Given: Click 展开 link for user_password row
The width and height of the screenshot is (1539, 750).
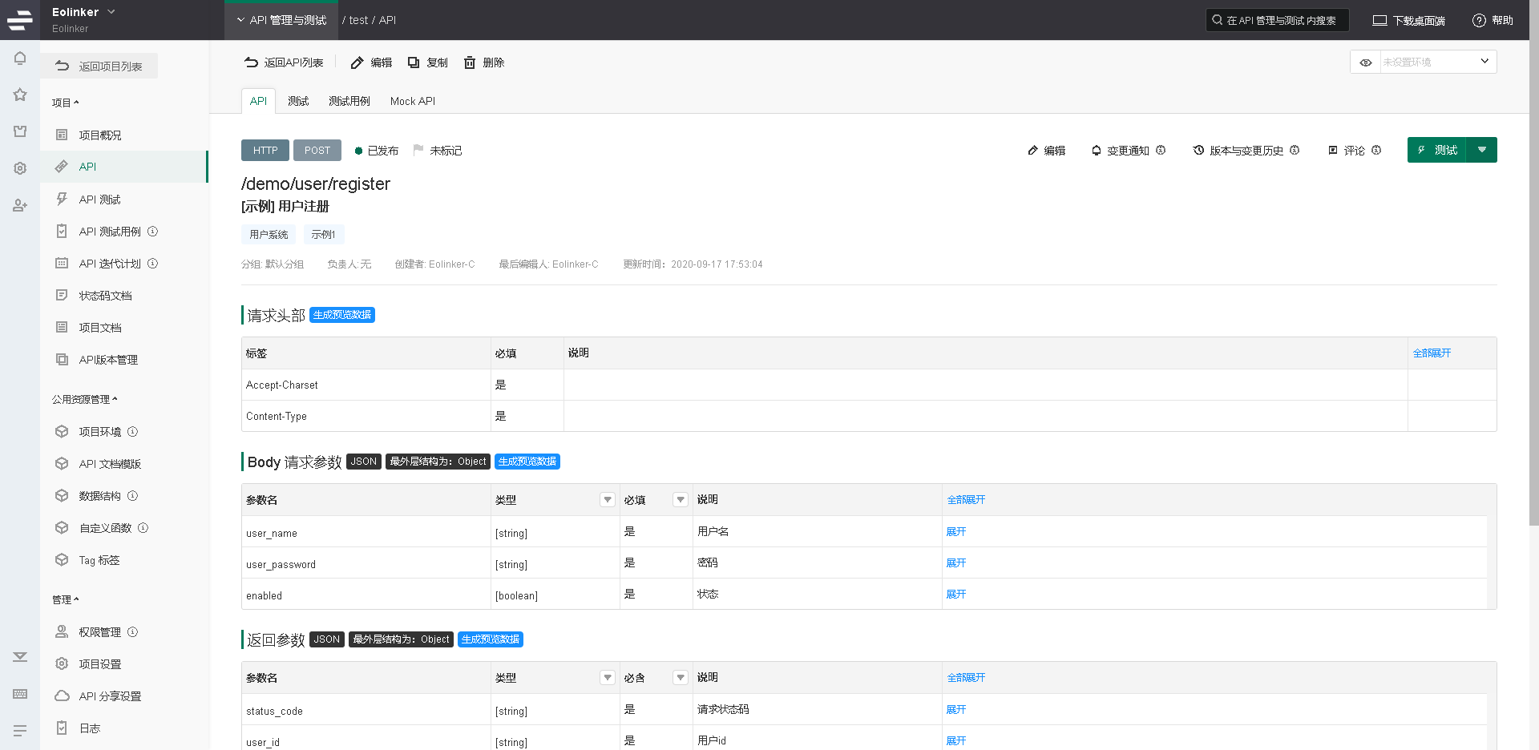Looking at the screenshot, I should point(955,563).
